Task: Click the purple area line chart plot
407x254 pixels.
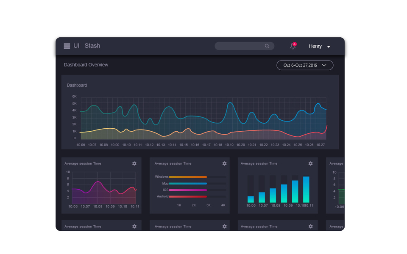Action: pyautogui.click(x=104, y=188)
